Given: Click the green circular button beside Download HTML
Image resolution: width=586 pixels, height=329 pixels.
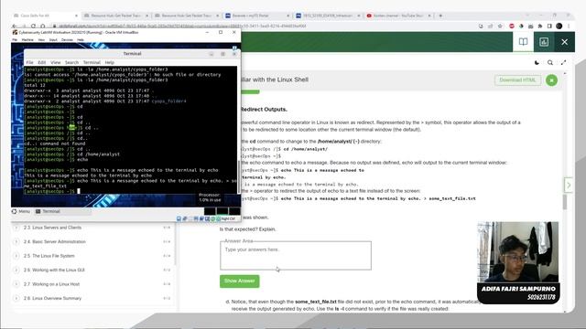Looking at the screenshot, I should (551, 80).
